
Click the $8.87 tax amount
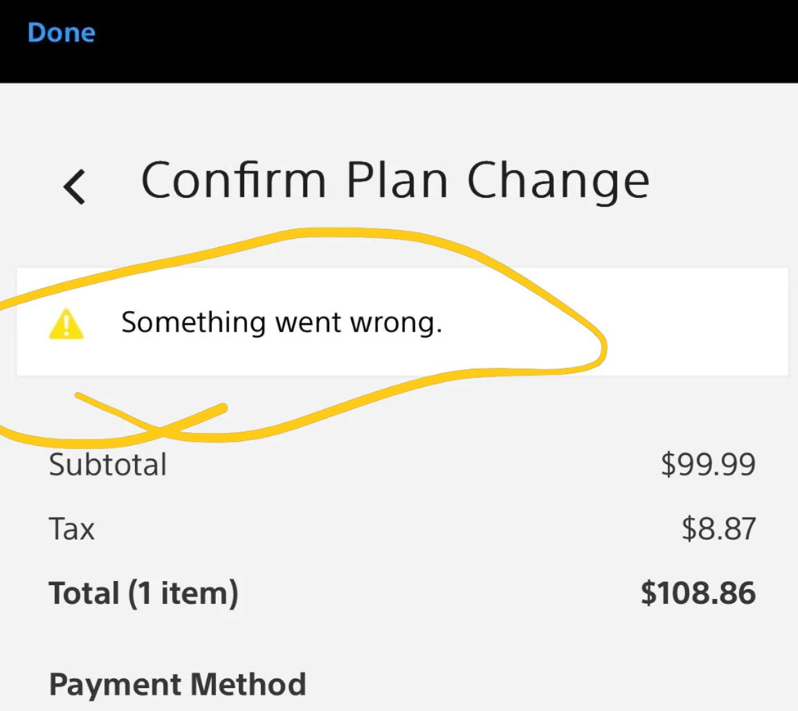click(718, 529)
